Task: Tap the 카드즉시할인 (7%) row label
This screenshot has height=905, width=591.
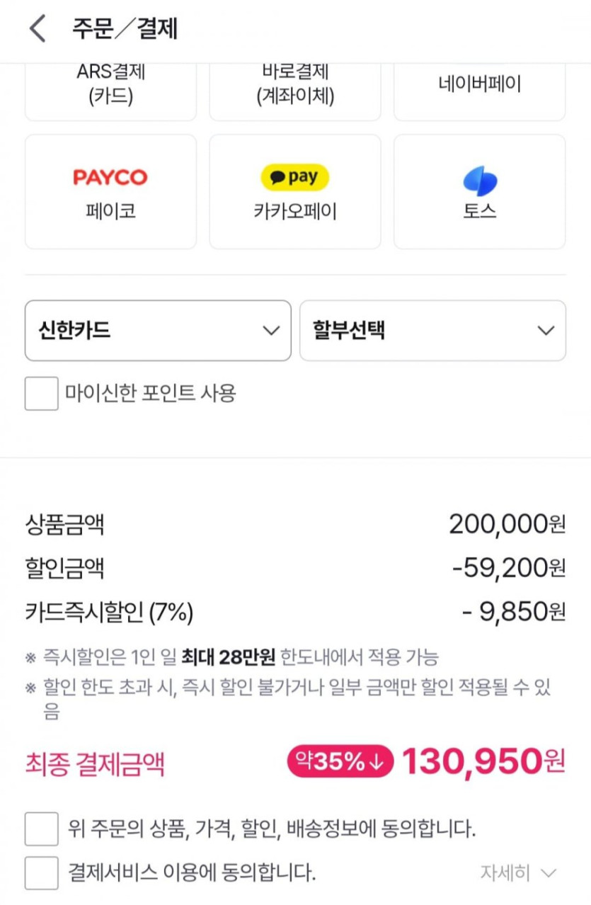Action: pyautogui.click(x=109, y=611)
